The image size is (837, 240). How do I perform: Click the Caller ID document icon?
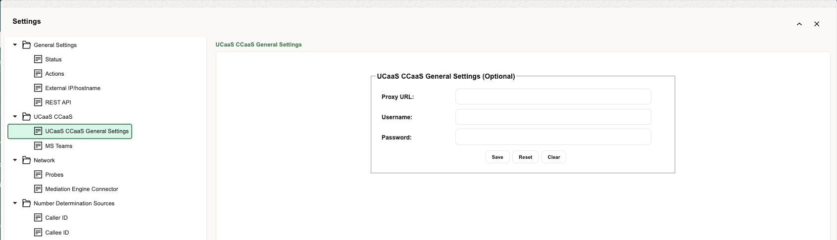point(38,218)
